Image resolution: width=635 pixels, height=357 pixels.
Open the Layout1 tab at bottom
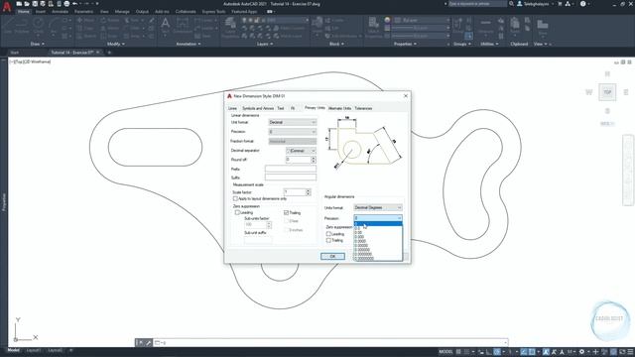[x=33, y=350]
